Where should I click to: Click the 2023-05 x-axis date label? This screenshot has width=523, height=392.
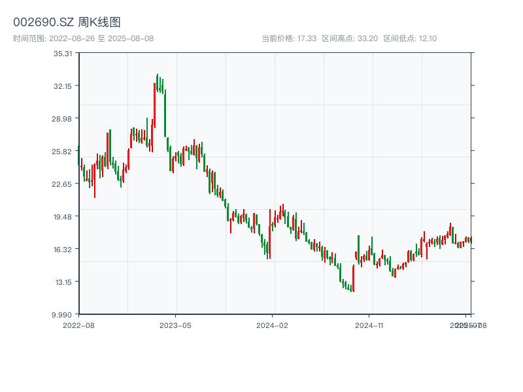(x=175, y=325)
